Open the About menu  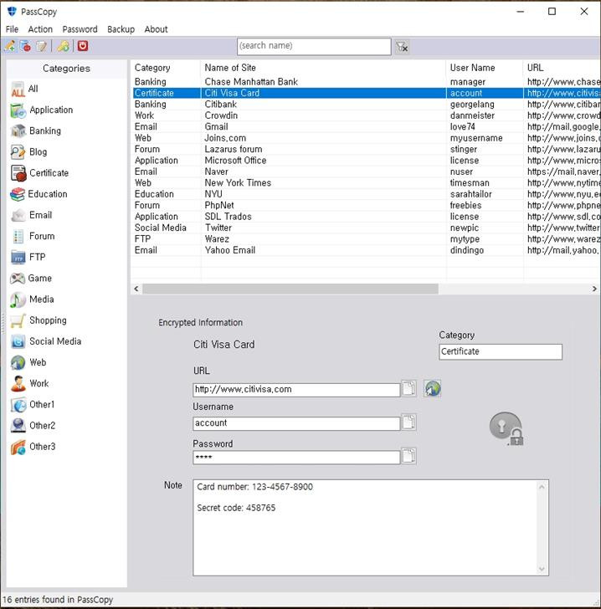(156, 29)
